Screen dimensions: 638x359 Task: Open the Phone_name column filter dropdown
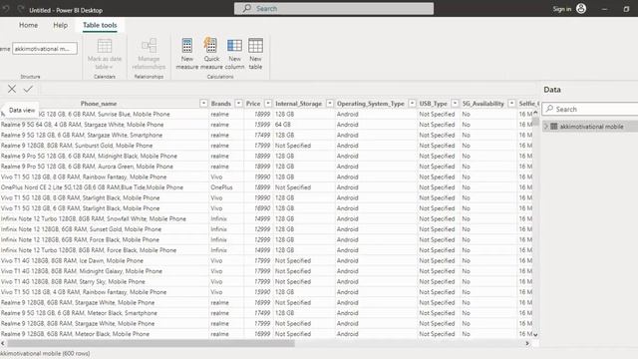click(x=203, y=104)
